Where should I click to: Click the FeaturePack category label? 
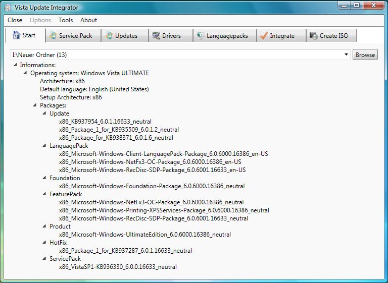(66, 194)
